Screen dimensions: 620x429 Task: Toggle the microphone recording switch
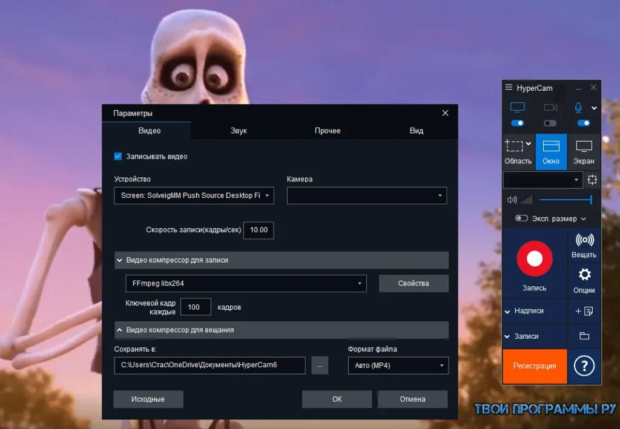(x=584, y=123)
